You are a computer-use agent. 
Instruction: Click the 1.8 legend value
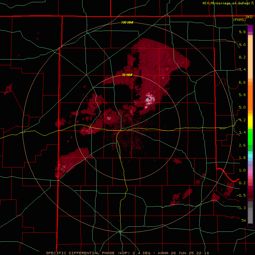242,158
